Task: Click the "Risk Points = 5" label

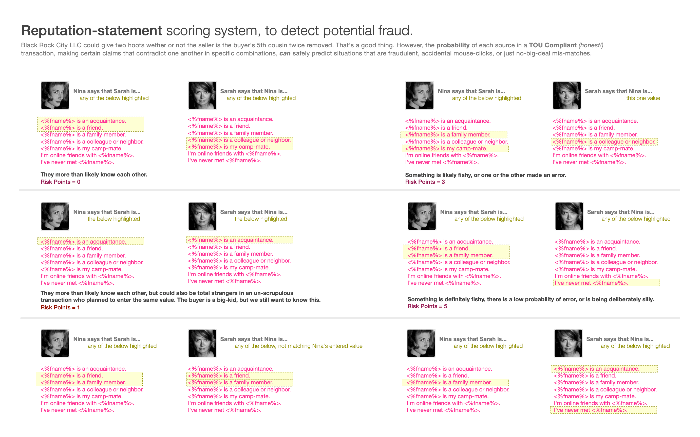Action: (x=427, y=306)
